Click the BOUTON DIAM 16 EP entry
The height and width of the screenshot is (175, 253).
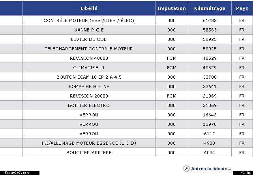(x=89, y=77)
